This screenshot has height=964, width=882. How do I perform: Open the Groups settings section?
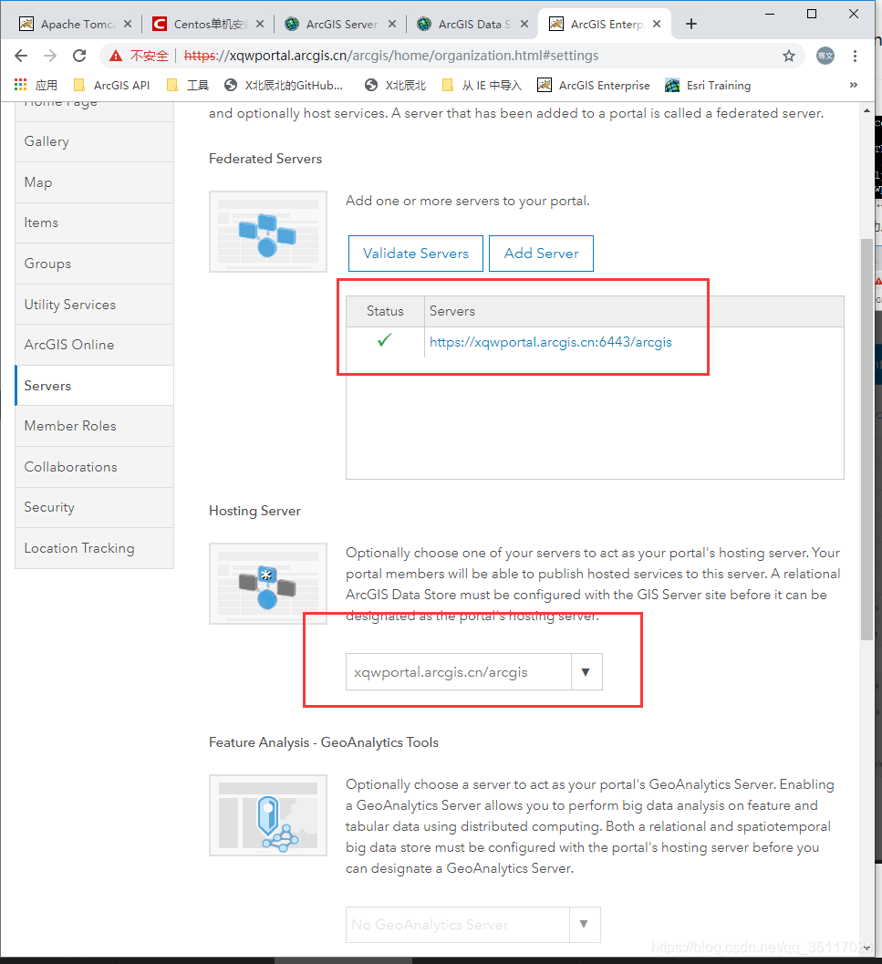[x=94, y=264]
